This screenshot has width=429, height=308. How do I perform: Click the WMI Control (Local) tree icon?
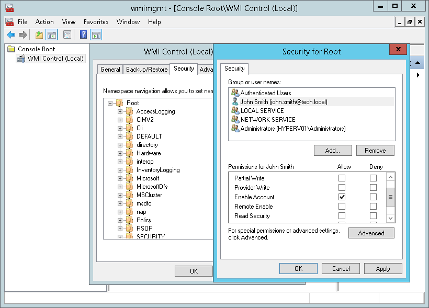coord(21,58)
